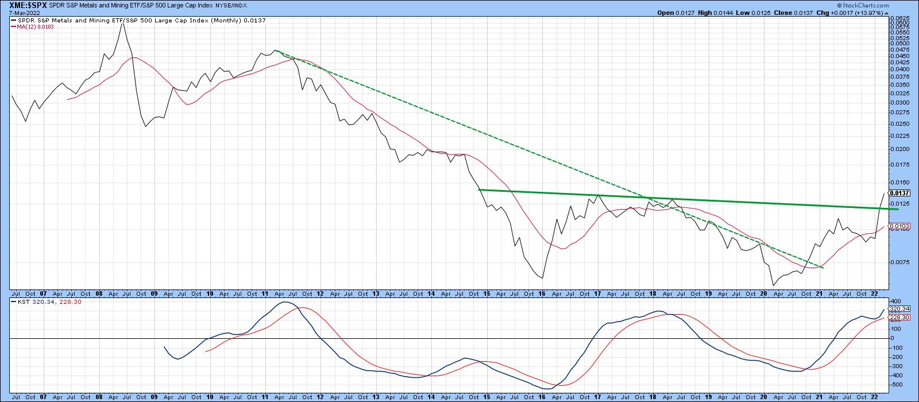Click the solid green horizontal resistance trendline
This screenshot has width=919, height=402.
tap(688, 199)
